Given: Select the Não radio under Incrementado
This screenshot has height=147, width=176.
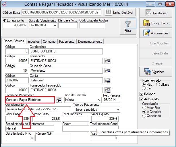Looking at the screenshot, I should coord(144,85).
